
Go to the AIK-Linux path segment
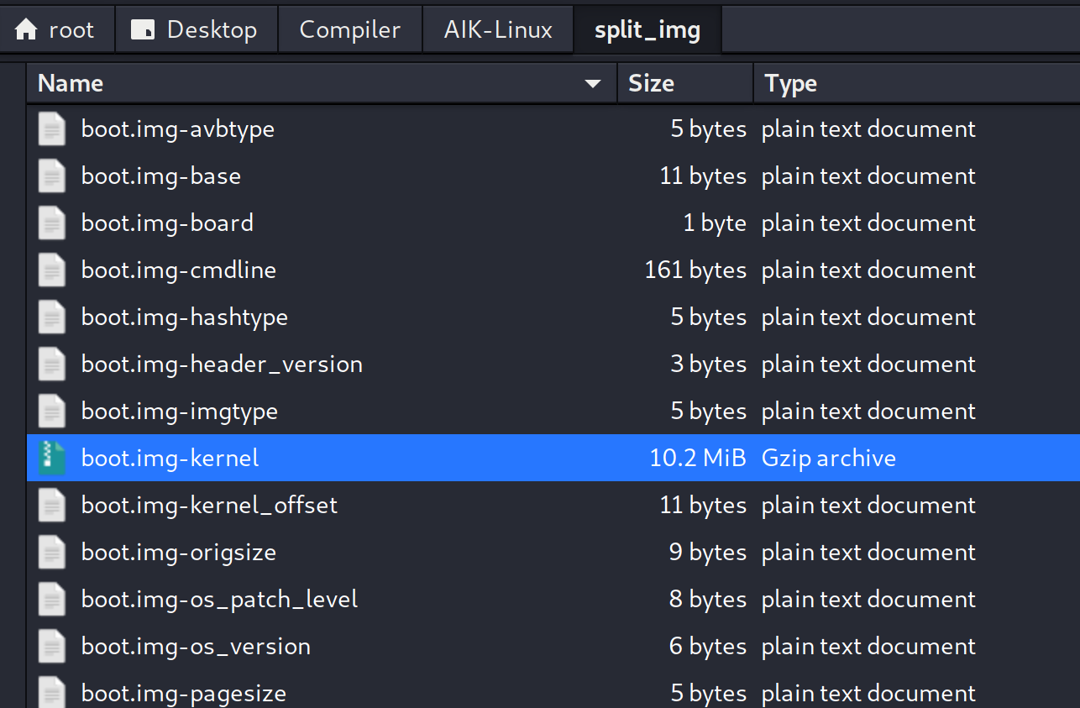[x=498, y=30]
